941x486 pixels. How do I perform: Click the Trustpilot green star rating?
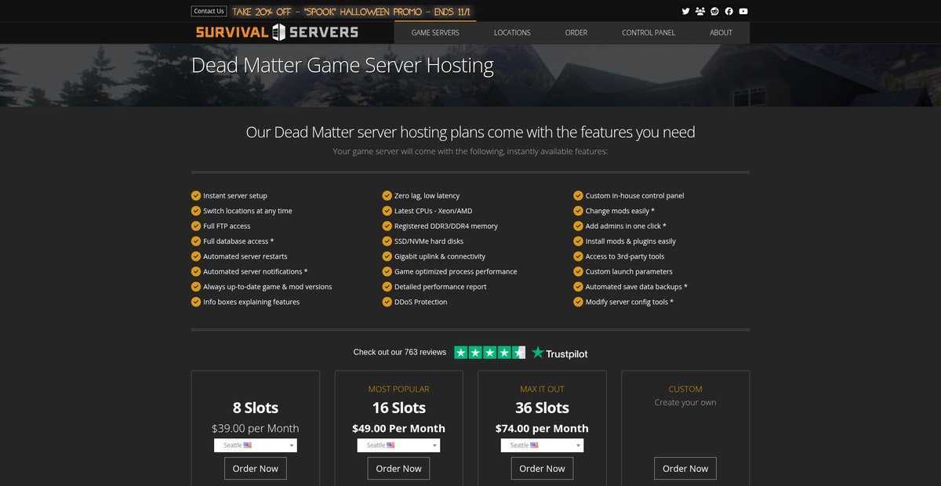[x=489, y=353]
